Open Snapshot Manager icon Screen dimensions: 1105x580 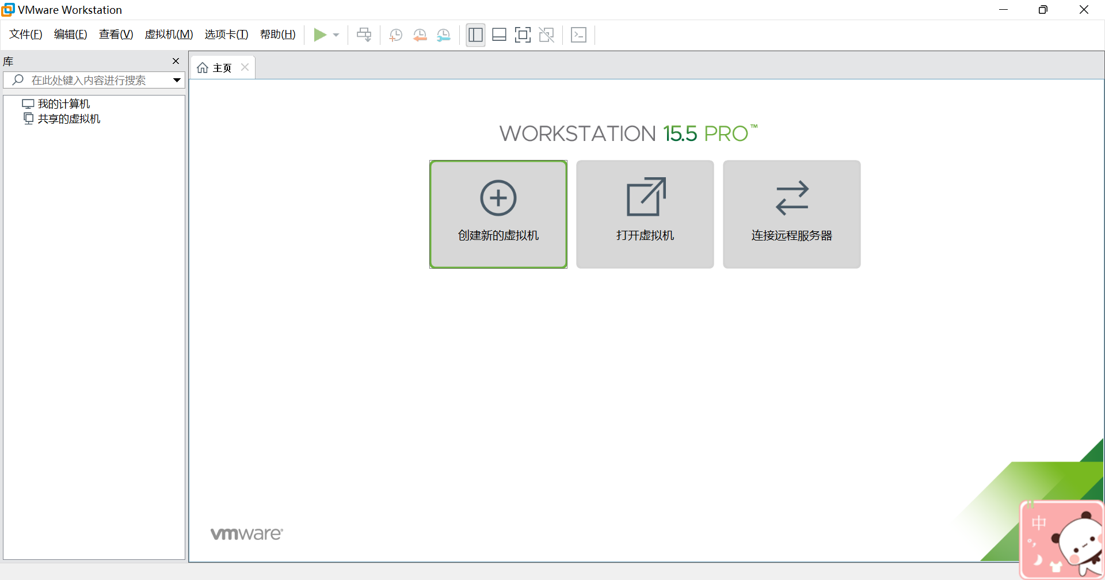coord(444,35)
